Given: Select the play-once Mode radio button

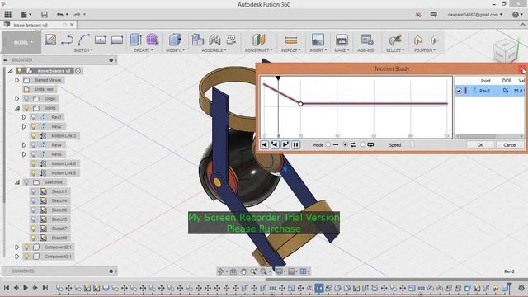Looking at the screenshot, I should [328, 145].
